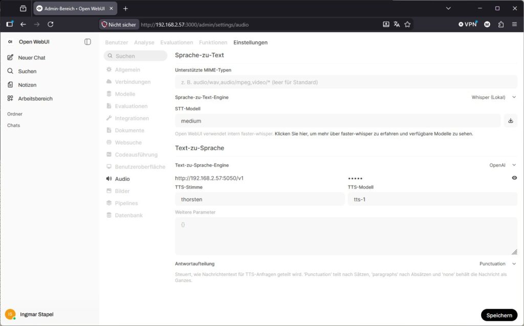This screenshot has height=326, width=524.
Task: Close the Admin-Bereich browser tab
Action: coord(111,8)
